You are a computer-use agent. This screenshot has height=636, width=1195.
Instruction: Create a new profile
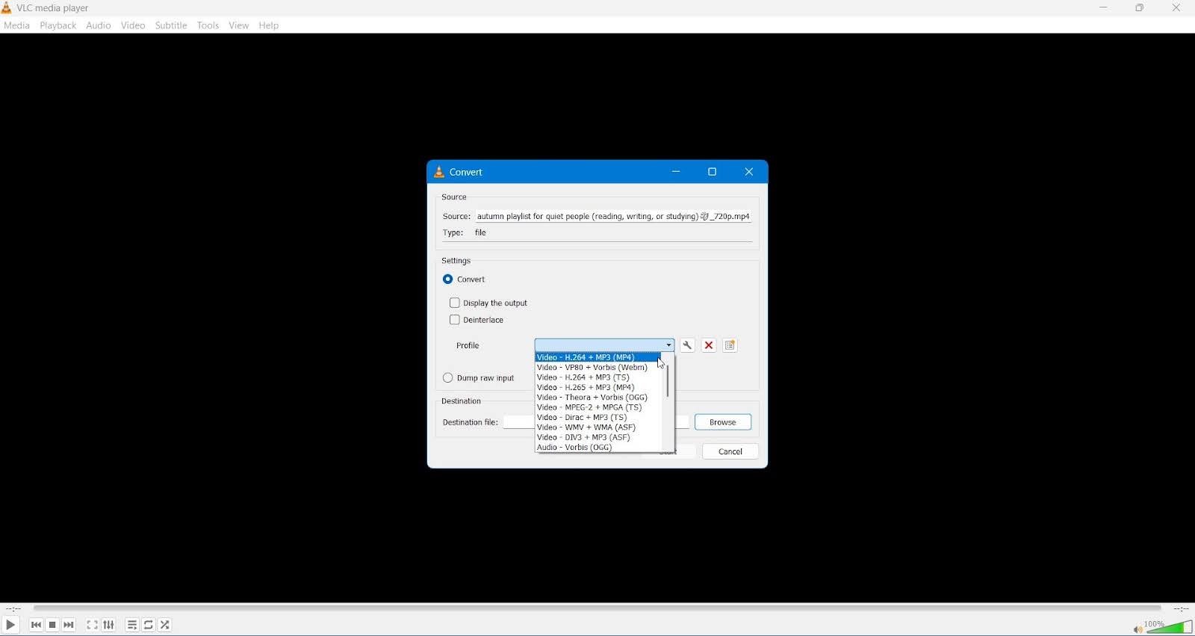(730, 346)
